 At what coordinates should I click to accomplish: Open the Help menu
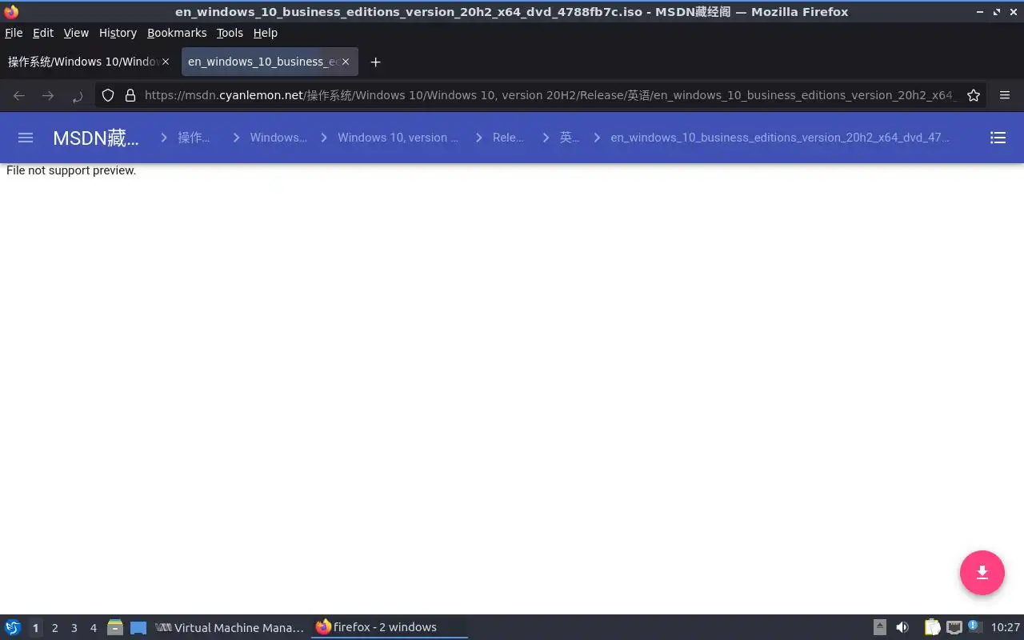(x=265, y=33)
